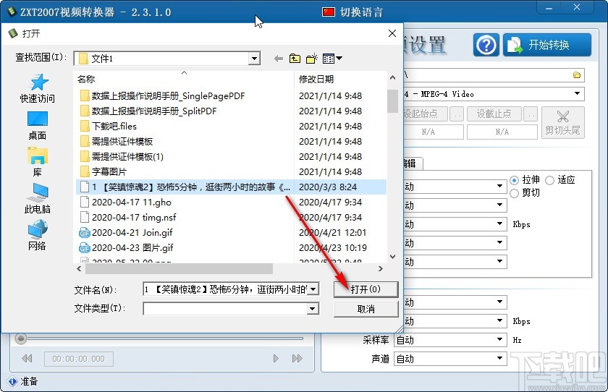
Task: Click the horizontal scrollbar in the file list
Action: coord(179,268)
